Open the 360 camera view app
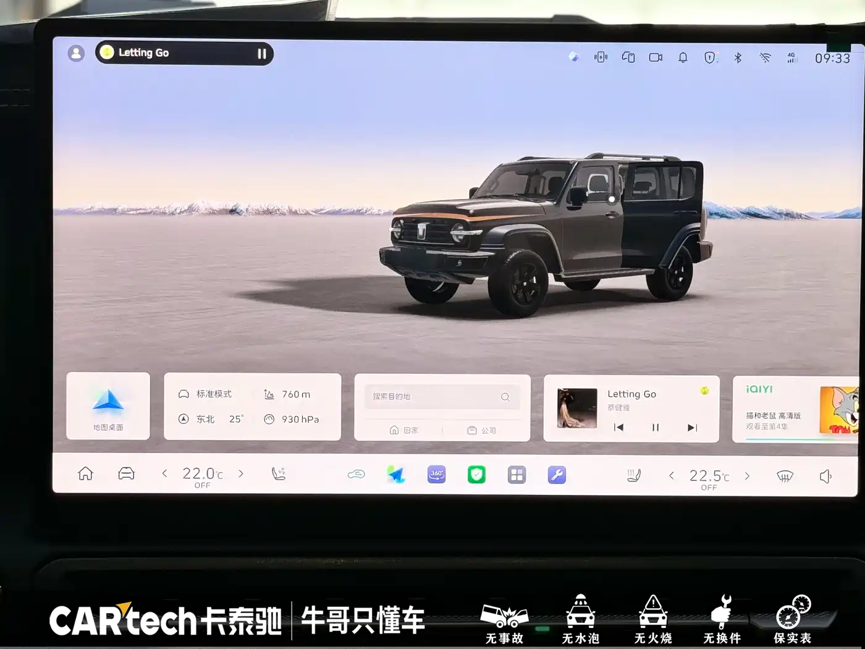 click(x=436, y=474)
